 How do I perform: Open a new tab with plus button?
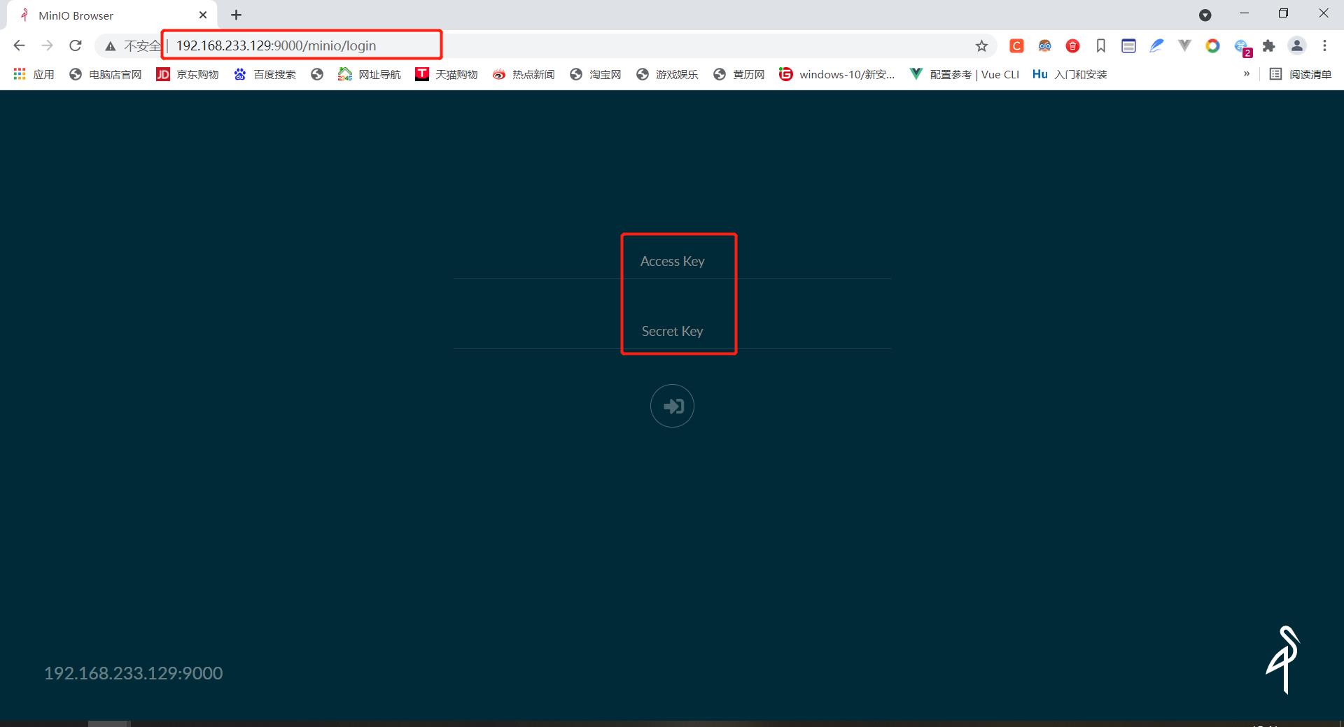pyautogui.click(x=237, y=15)
